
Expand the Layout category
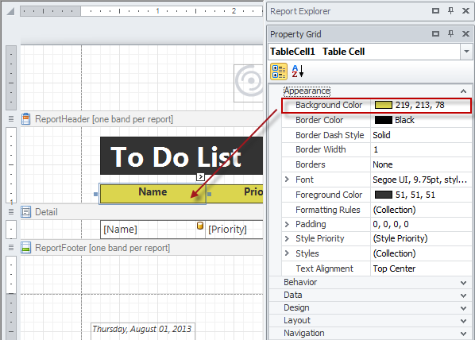pyautogui.click(x=464, y=321)
